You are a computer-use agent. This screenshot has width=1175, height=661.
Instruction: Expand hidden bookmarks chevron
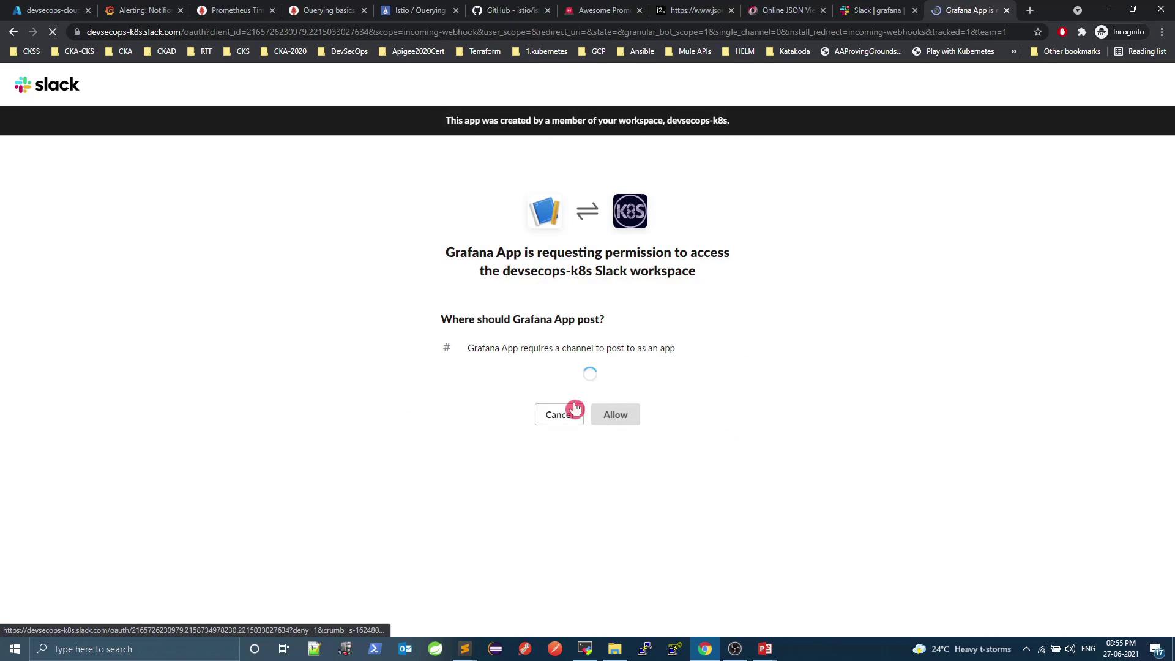pos(1013,51)
